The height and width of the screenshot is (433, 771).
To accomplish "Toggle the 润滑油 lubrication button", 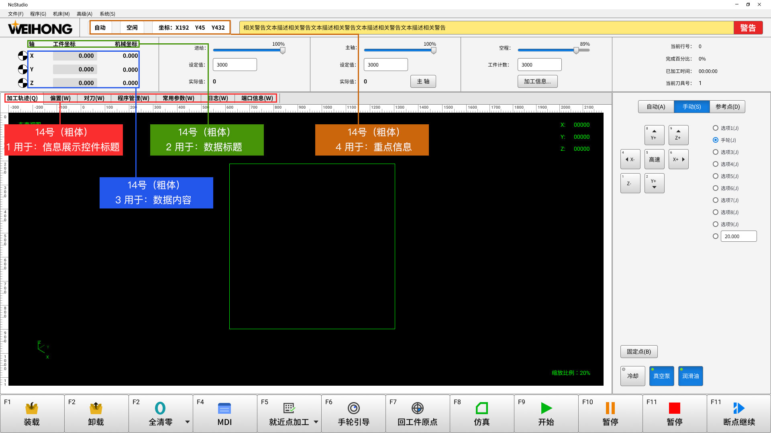I will [690, 376].
